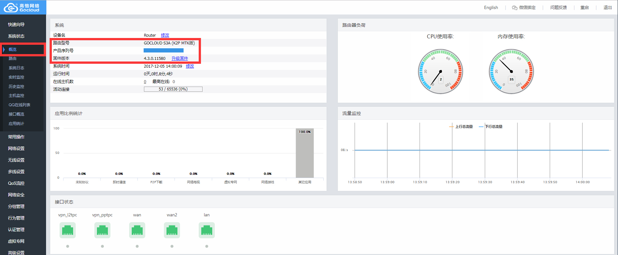Expand 行为管理 menu section
The image size is (618, 255).
click(16, 218)
